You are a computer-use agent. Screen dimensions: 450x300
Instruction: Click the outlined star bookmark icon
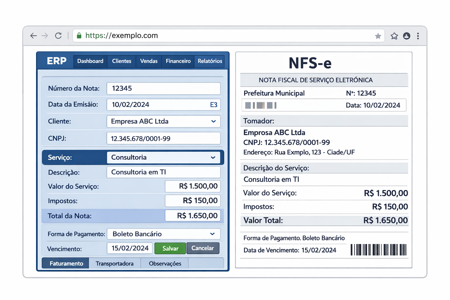[x=394, y=36]
